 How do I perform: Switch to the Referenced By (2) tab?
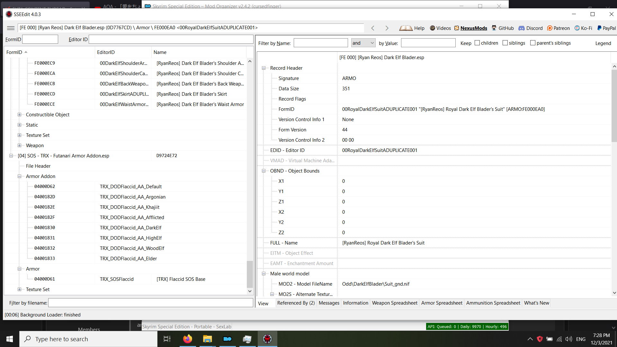296,303
